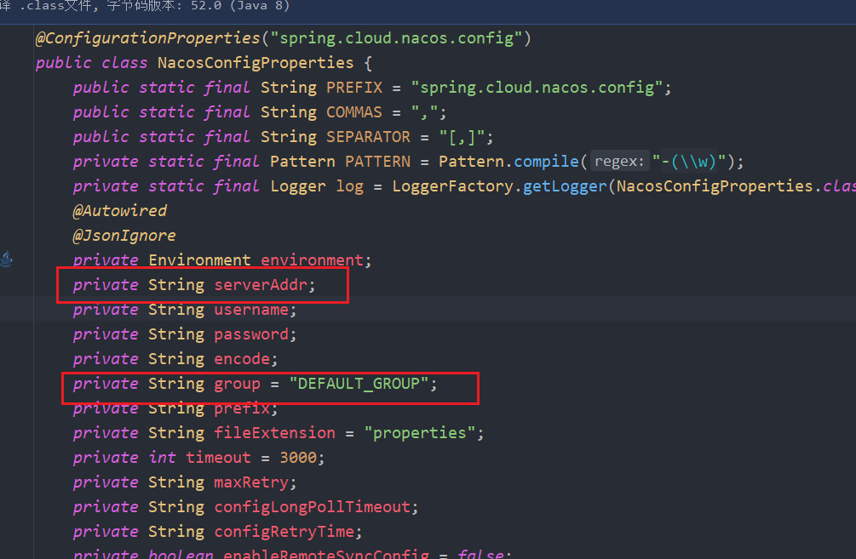Screen dimensions: 856x559
Task: Click the @JsonIgnore annotation
Action: 124,236
